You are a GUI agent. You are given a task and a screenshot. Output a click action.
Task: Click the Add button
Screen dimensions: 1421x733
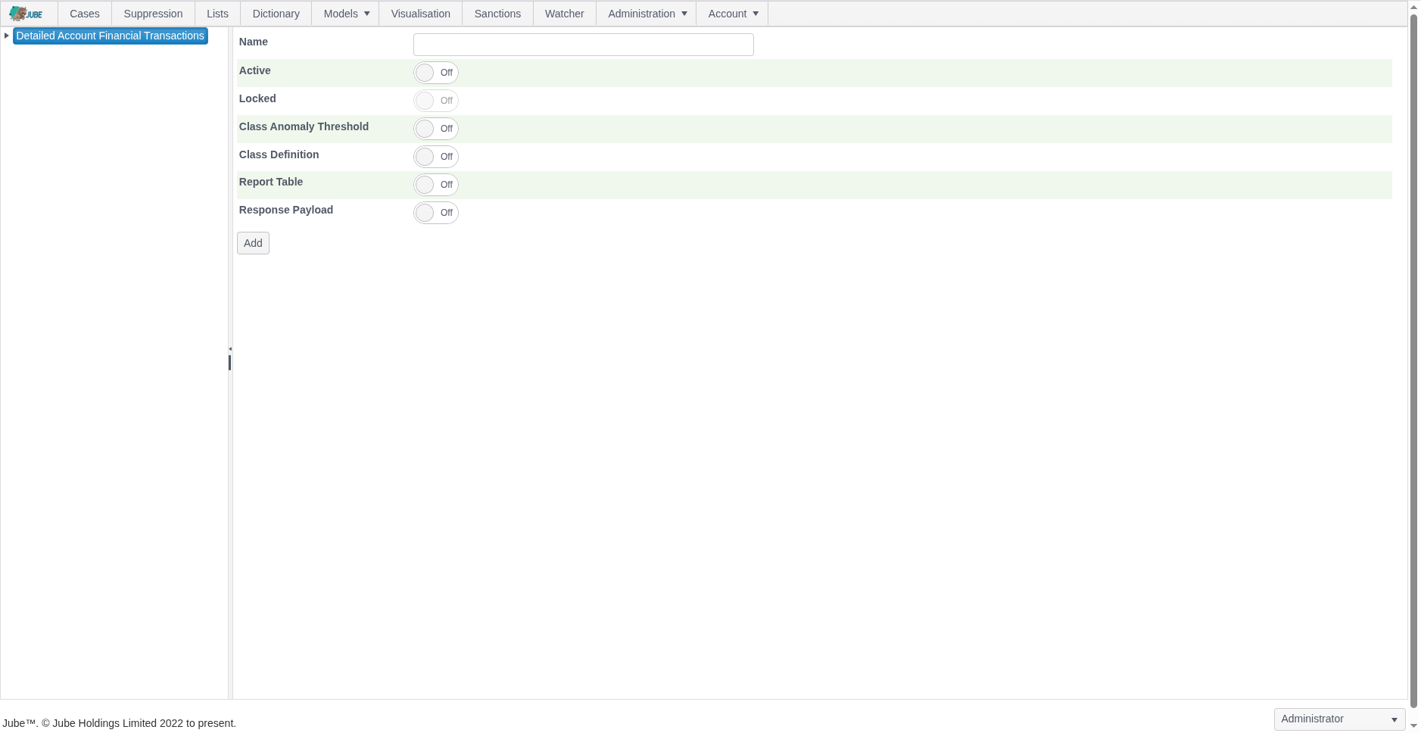[x=253, y=243]
